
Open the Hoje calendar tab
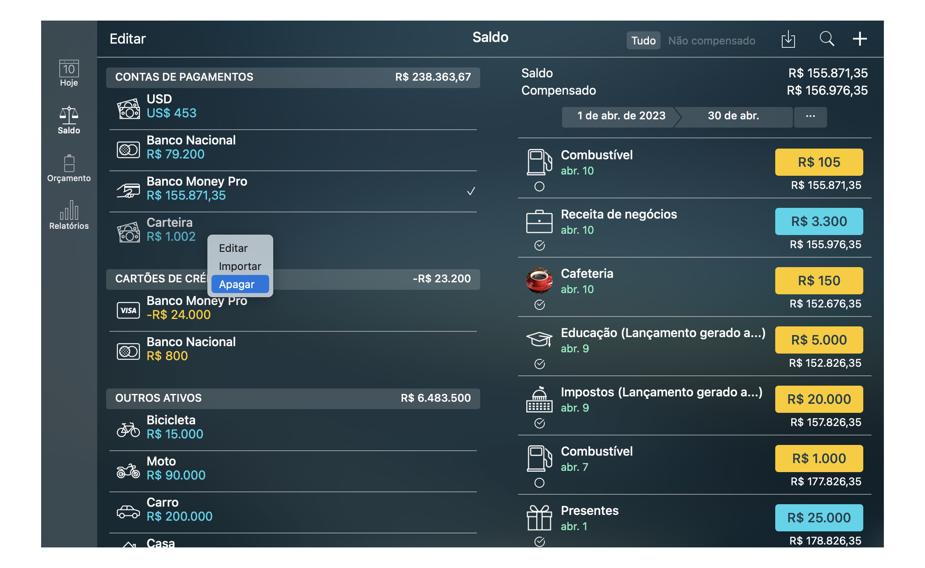pyautogui.click(x=69, y=73)
